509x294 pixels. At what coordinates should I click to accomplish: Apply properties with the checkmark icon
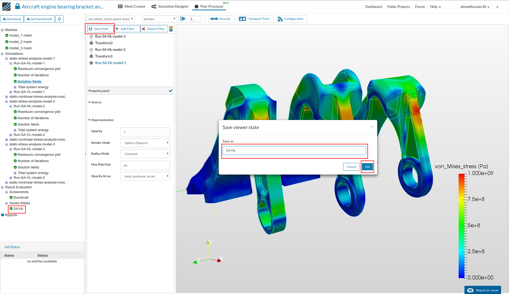[170, 91]
